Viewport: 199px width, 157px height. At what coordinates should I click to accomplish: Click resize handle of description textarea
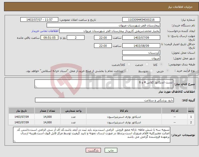pos(36,87)
